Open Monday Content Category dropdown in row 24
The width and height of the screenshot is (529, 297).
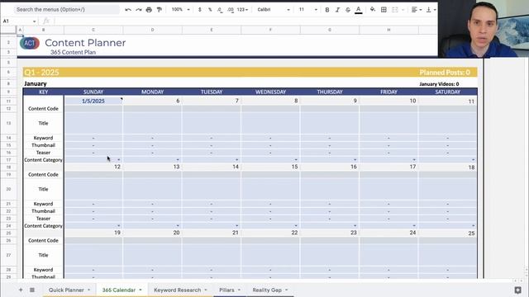(x=178, y=226)
